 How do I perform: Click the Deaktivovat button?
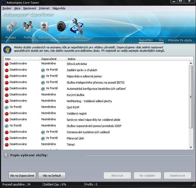pos(178,176)
